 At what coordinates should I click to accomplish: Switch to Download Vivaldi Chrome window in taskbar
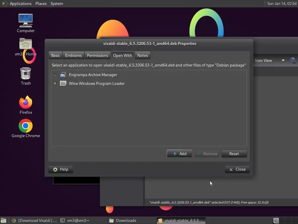tap(34, 220)
